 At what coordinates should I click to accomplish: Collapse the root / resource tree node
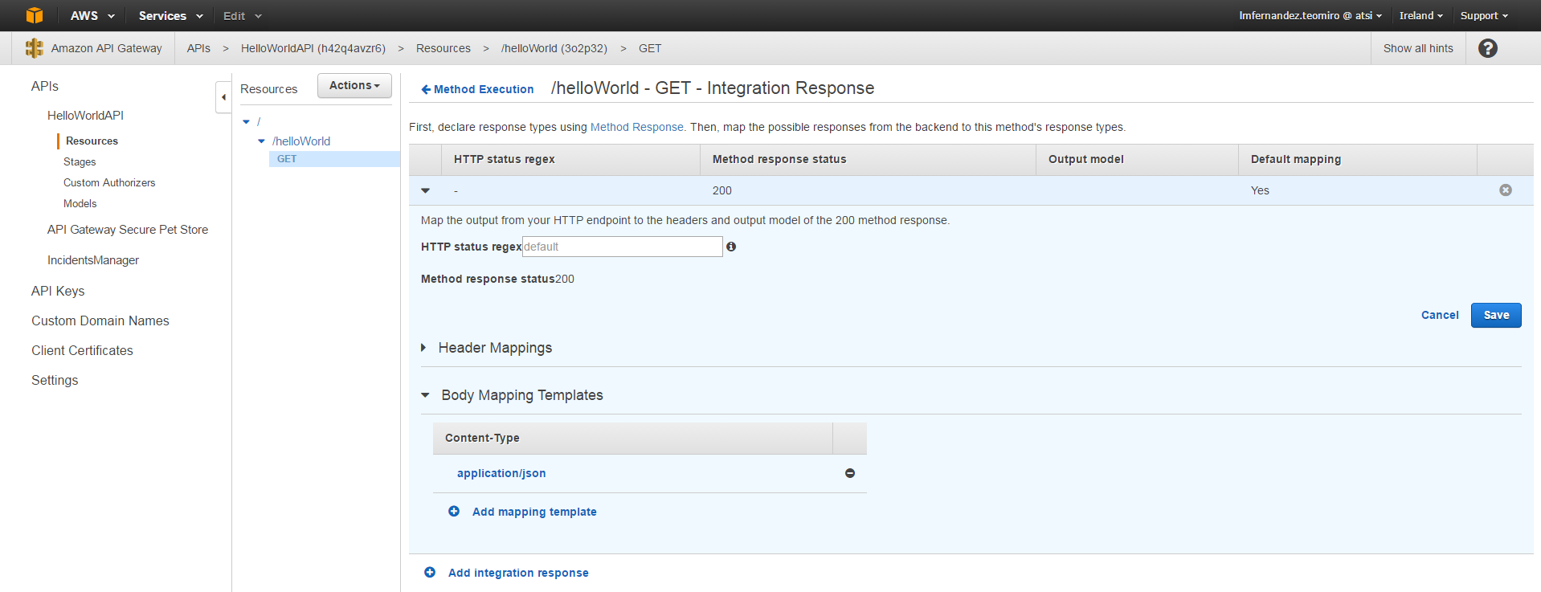(x=247, y=122)
